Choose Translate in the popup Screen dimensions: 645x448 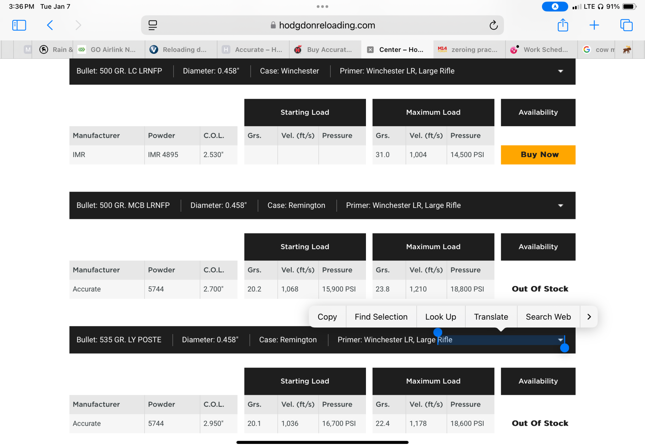click(491, 317)
